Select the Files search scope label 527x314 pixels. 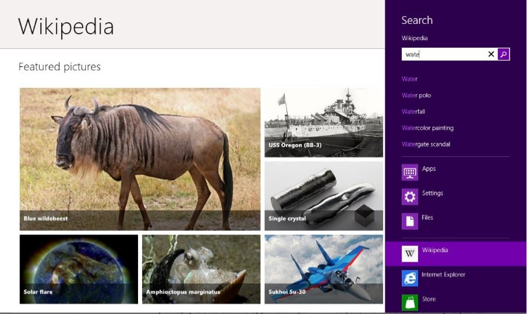point(427,217)
